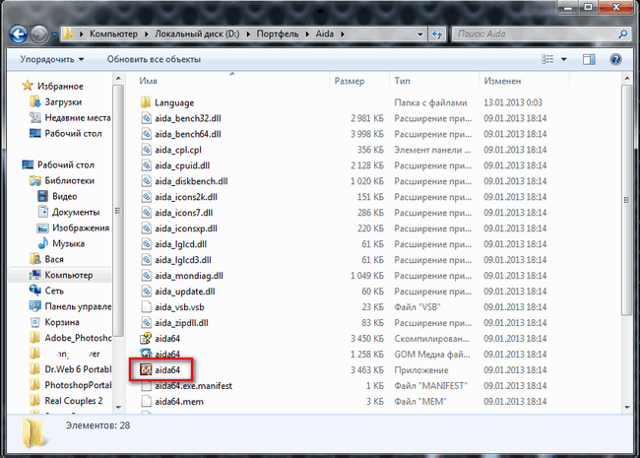Click the blank icon of 'aida_vsb.vsb'
Viewport: 640px width, 458px height.
point(146,307)
